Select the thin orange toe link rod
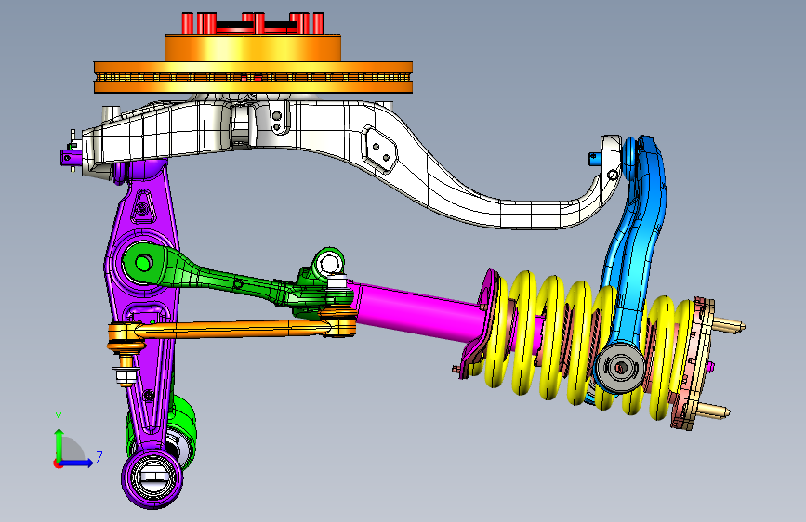806x522 pixels. click(231, 329)
